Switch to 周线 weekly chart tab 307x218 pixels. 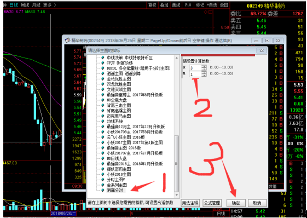pyautogui.click(x=25, y=5)
